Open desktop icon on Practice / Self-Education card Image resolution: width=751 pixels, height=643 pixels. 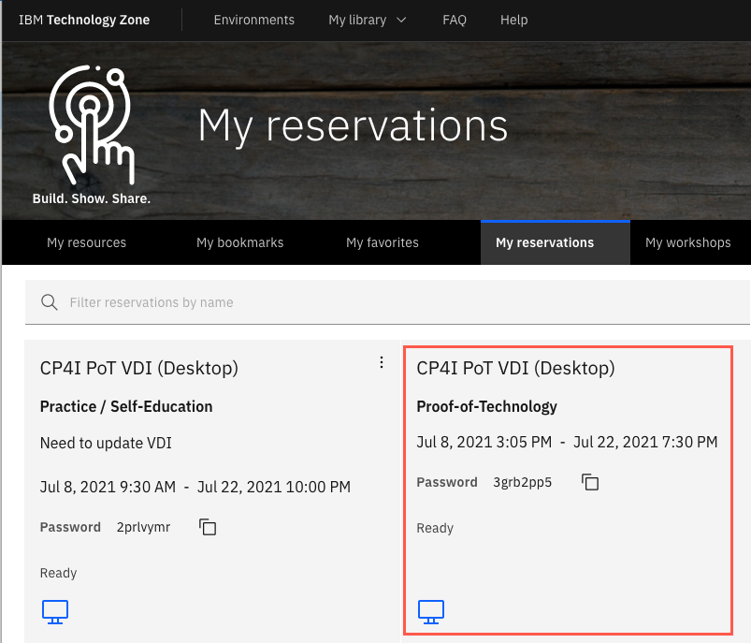55,611
